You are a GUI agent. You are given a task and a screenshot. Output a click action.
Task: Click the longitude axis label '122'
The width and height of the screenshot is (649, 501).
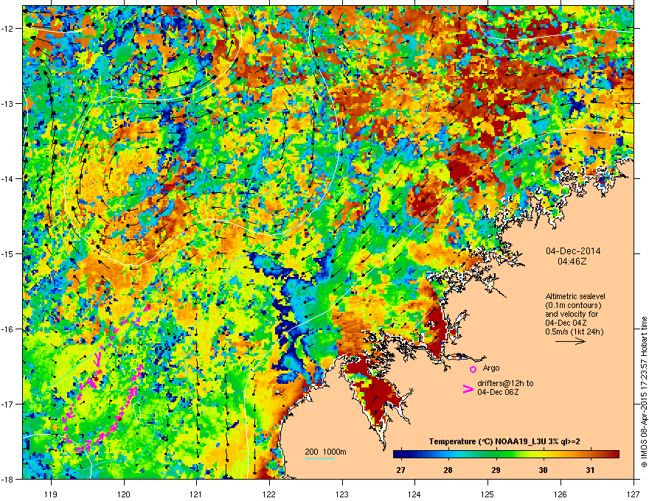[269, 494]
